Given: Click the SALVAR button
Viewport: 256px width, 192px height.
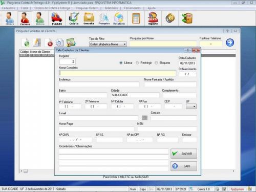Looking at the screenshot, I should (184, 154).
